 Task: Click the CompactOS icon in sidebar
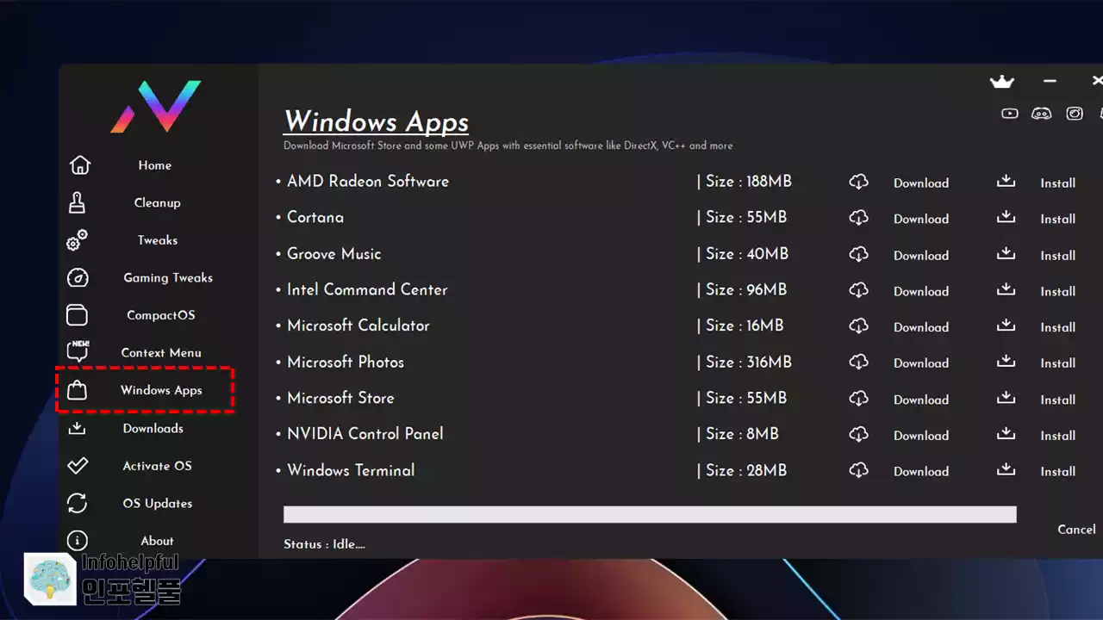[x=78, y=315]
